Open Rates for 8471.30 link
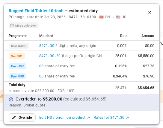 click(109, 118)
